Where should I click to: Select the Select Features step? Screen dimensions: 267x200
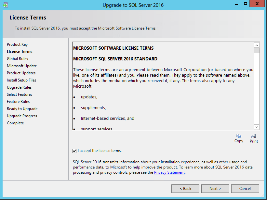click(20, 94)
